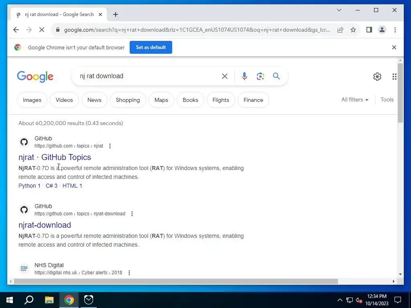This screenshot has height=308, width=411.
Task: Open the tab search chevron
Action: point(339,10)
